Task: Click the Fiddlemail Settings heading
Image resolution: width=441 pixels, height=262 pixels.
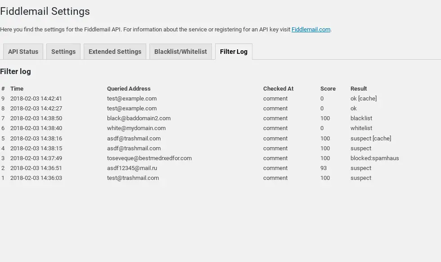Action: pyautogui.click(x=45, y=11)
